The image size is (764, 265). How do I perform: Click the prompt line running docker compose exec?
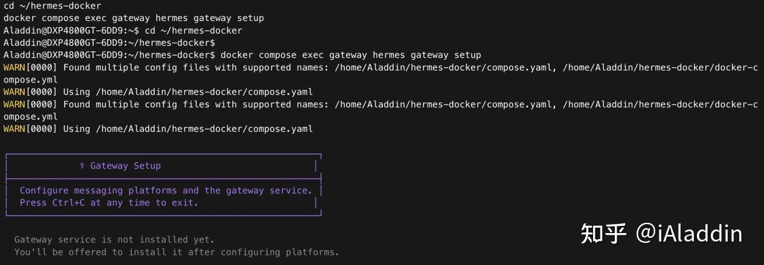click(x=242, y=55)
